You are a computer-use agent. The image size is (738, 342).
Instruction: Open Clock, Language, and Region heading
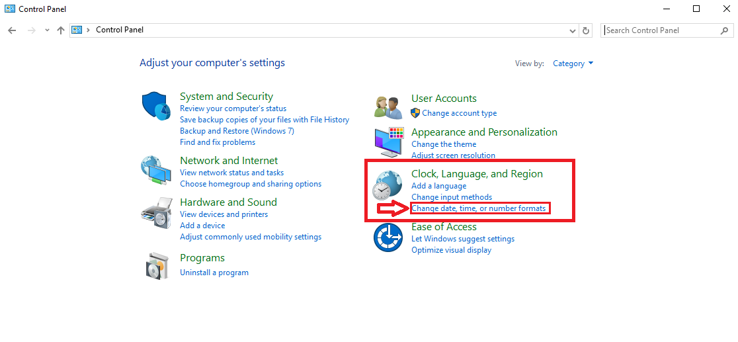[x=477, y=174]
